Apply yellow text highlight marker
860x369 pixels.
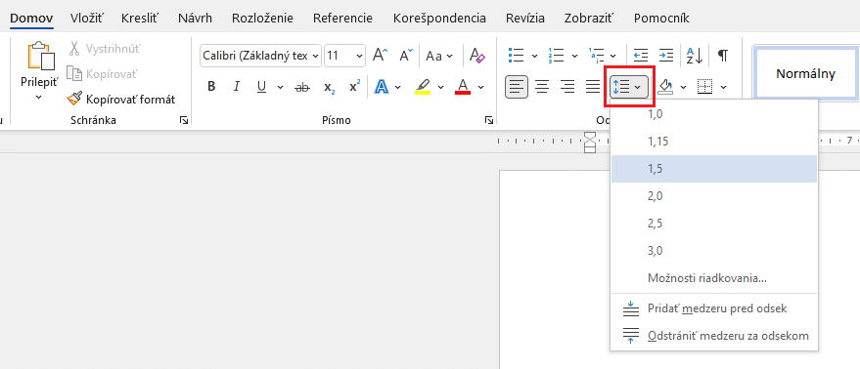(x=423, y=87)
